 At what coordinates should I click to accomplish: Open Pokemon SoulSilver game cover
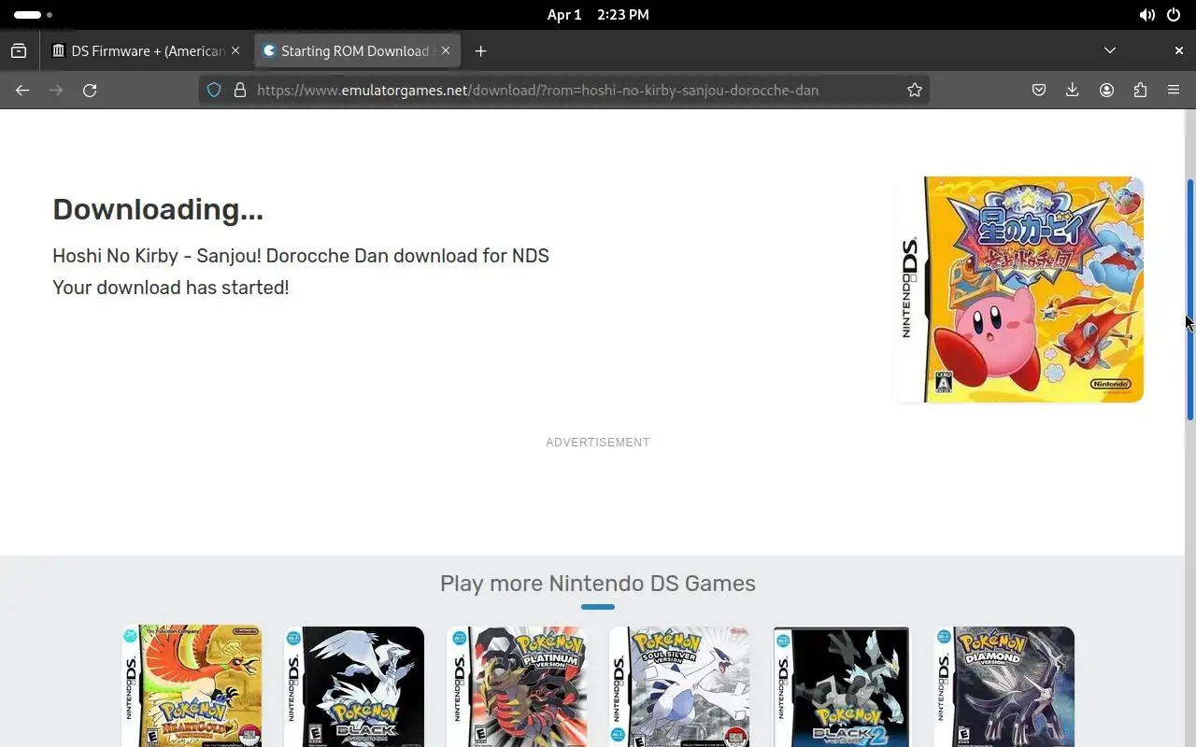679,686
